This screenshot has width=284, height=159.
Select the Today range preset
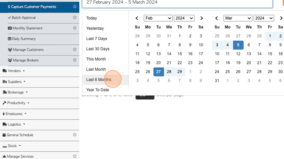pyautogui.click(x=105, y=18)
